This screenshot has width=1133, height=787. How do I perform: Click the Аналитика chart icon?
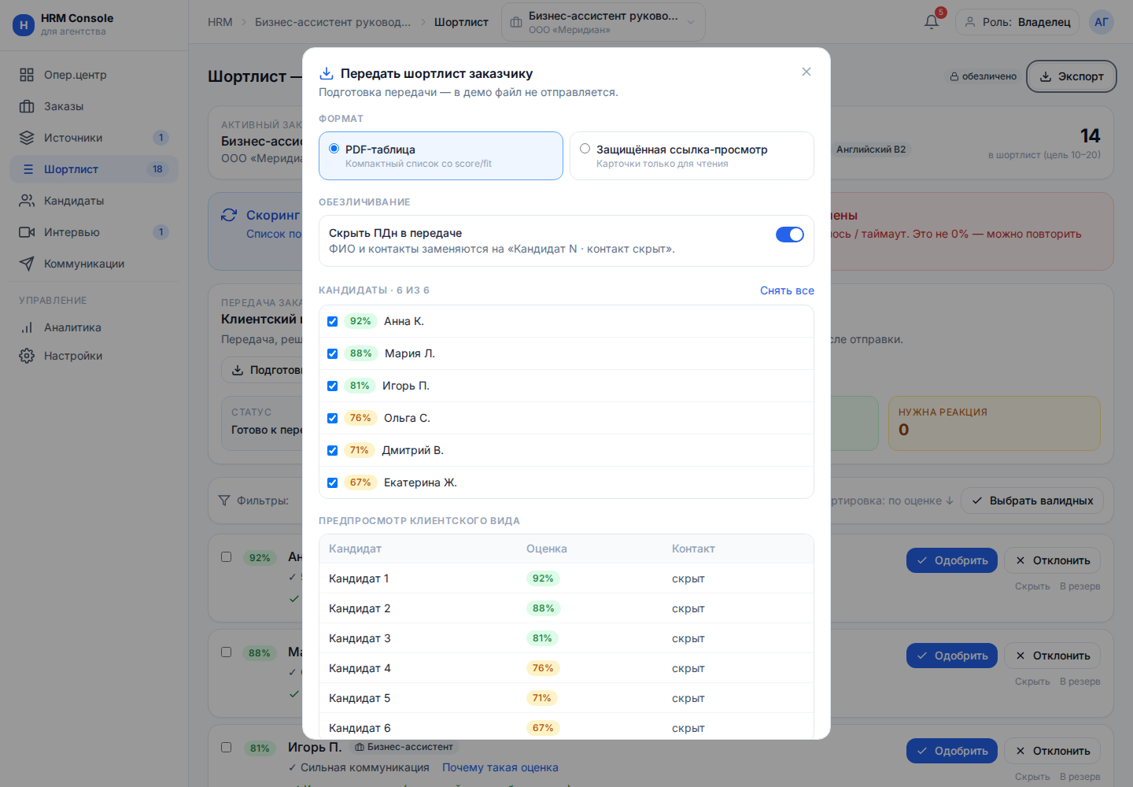click(27, 327)
